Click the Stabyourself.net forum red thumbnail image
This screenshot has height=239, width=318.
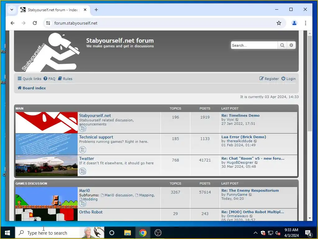pos(47,123)
